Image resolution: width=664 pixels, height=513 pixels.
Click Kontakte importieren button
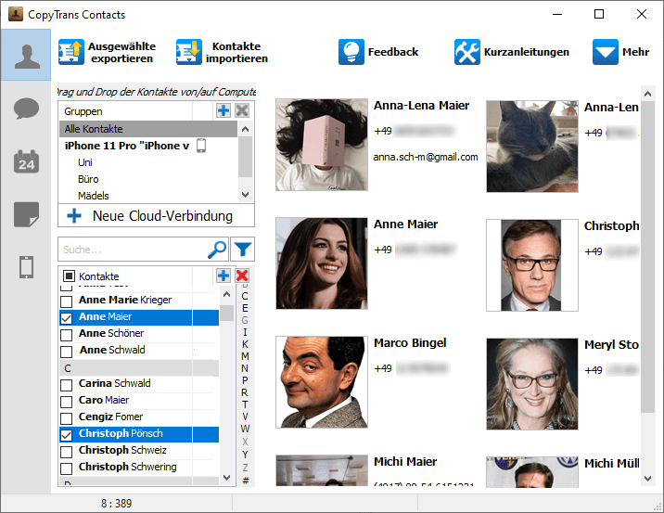coord(223,52)
